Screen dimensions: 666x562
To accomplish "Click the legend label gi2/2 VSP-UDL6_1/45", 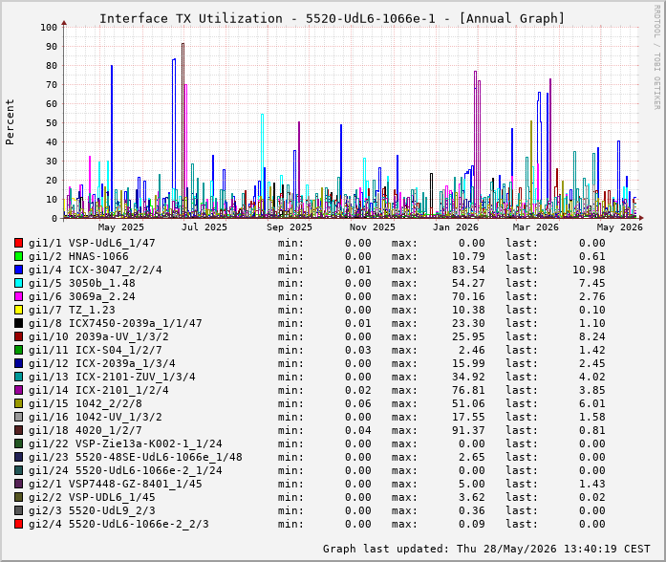I will [x=92, y=497].
